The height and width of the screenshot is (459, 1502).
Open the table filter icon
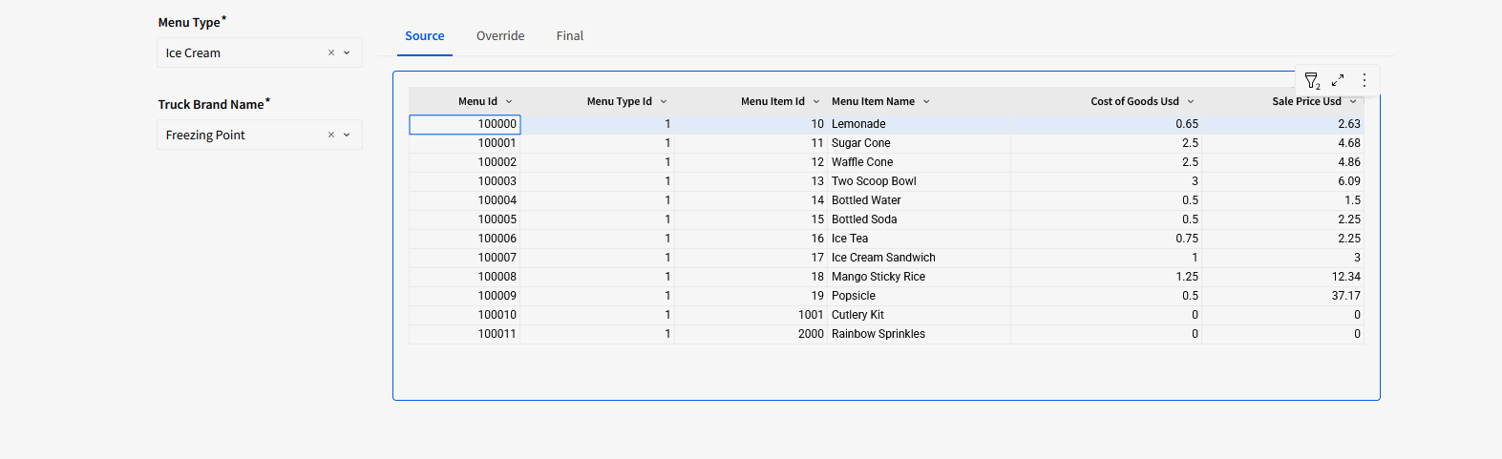(x=1312, y=81)
